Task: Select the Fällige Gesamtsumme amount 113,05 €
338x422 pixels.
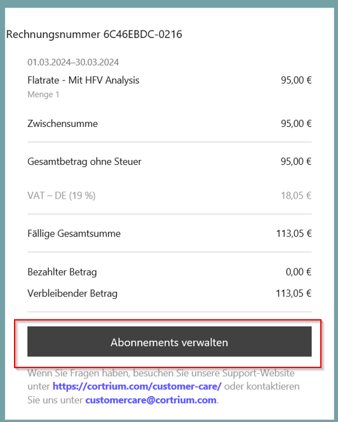Action: [294, 234]
